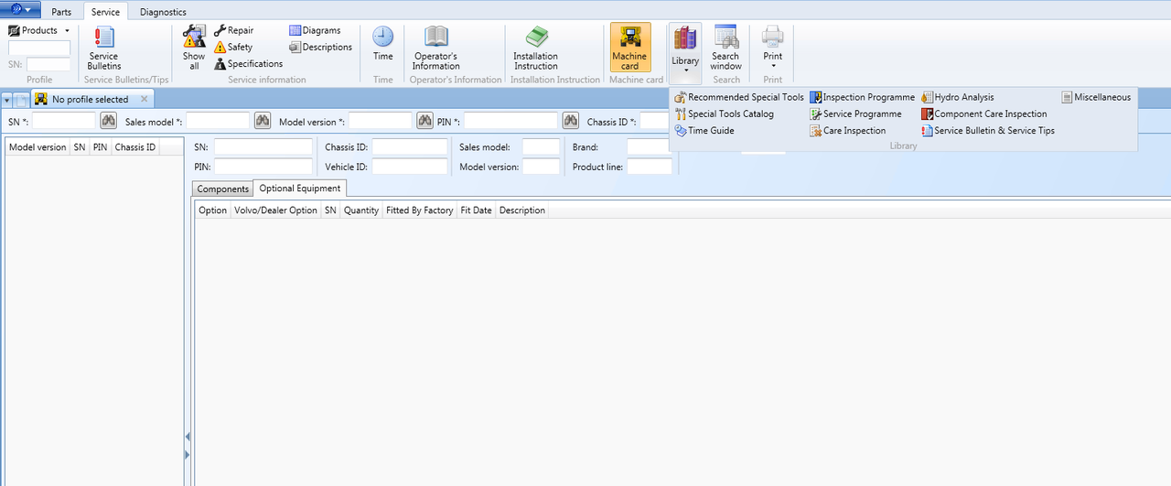Image resolution: width=1171 pixels, height=486 pixels.
Task: Click the Chassis ID * search field
Action: tap(654, 121)
